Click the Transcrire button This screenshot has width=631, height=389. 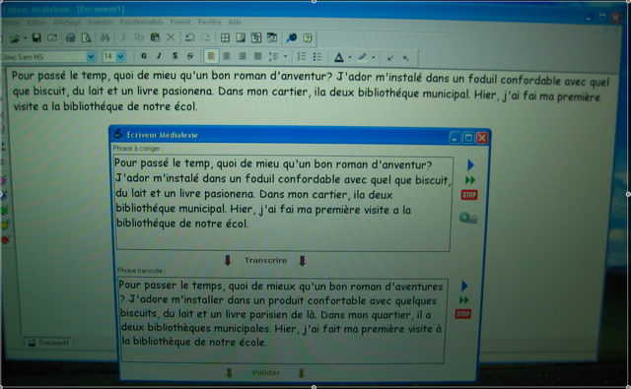[x=265, y=260]
